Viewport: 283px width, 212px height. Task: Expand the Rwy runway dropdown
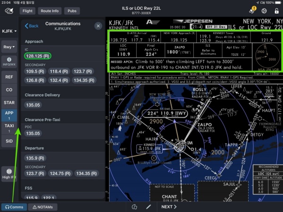pos(9,47)
